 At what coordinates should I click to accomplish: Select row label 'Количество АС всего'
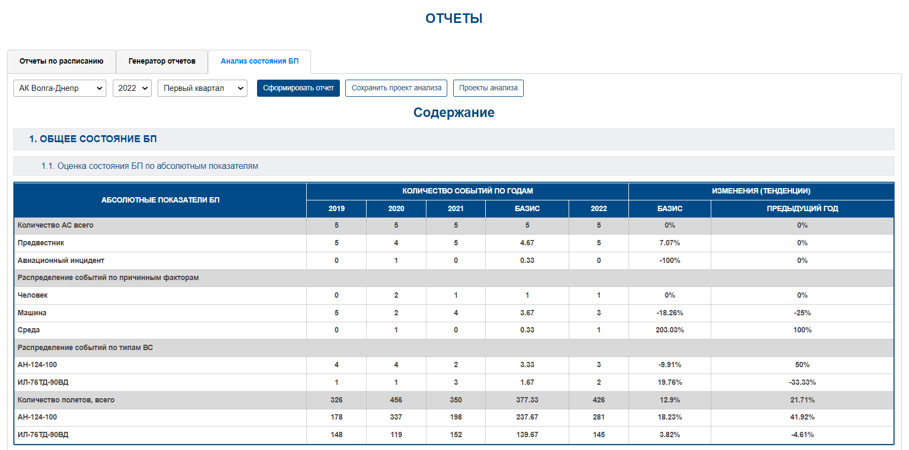coord(56,225)
